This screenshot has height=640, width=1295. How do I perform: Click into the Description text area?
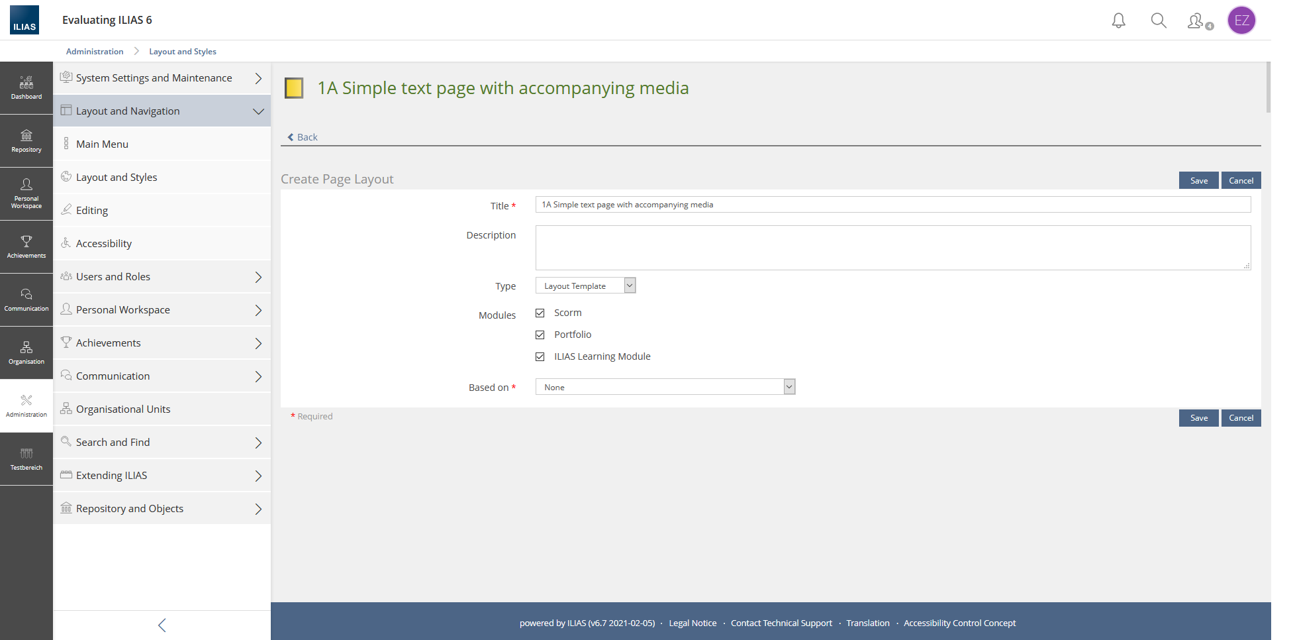point(892,247)
